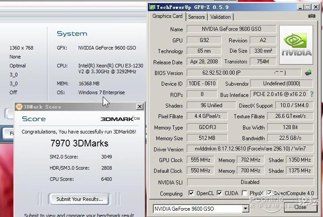Click the default Memory clock 700 MHz

click(251, 171)
